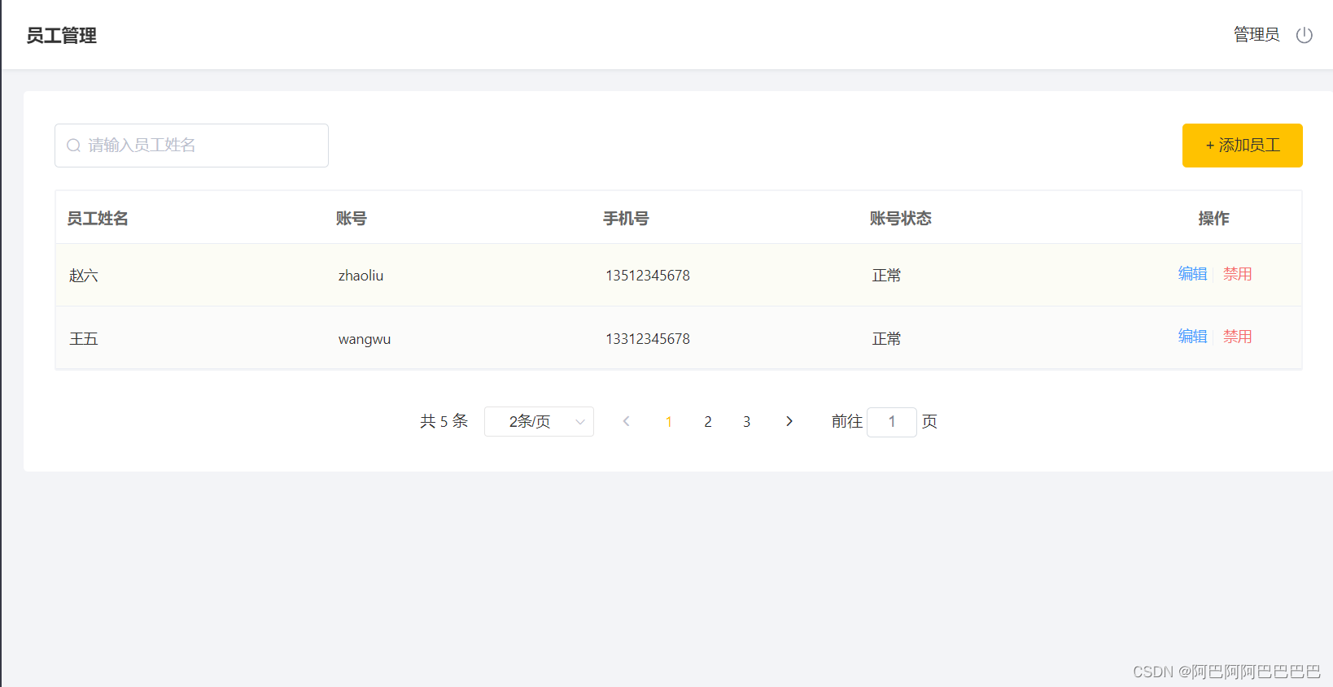Click the 账号 column header
The image size is (1333, 687).
point(352,218)
